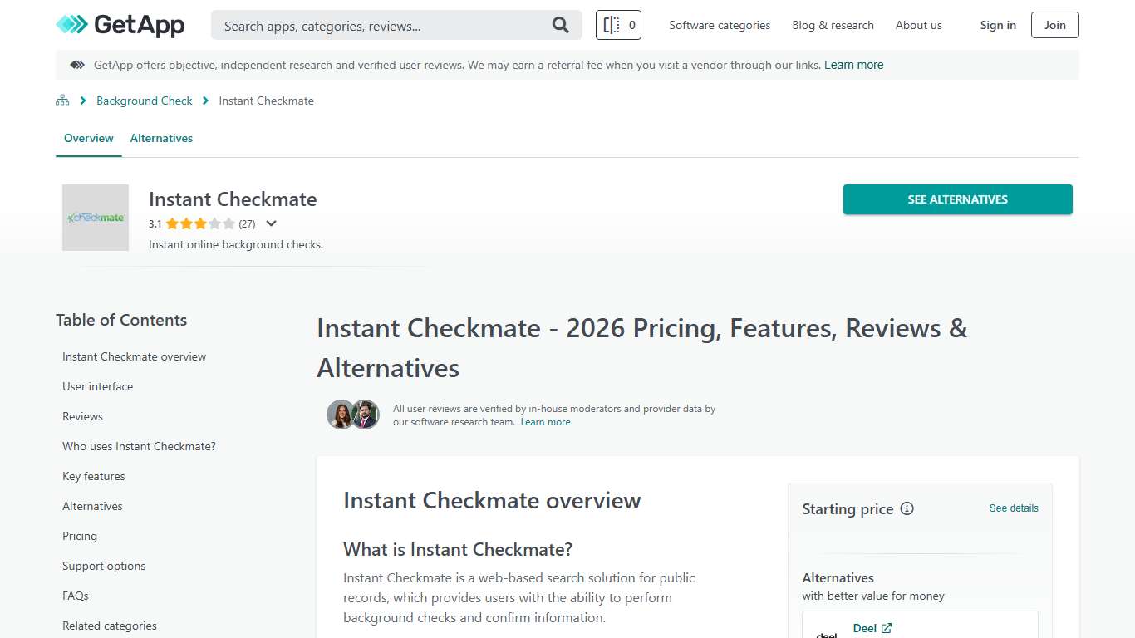Click the info icon beside Starting price
1135x638 pixels.
coord(907,508)
